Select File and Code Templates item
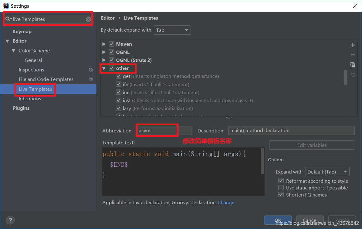 click(46, 79)
